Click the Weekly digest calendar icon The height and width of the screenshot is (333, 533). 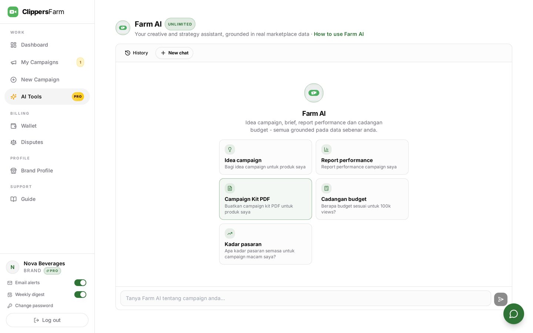[x=10, y=295]
